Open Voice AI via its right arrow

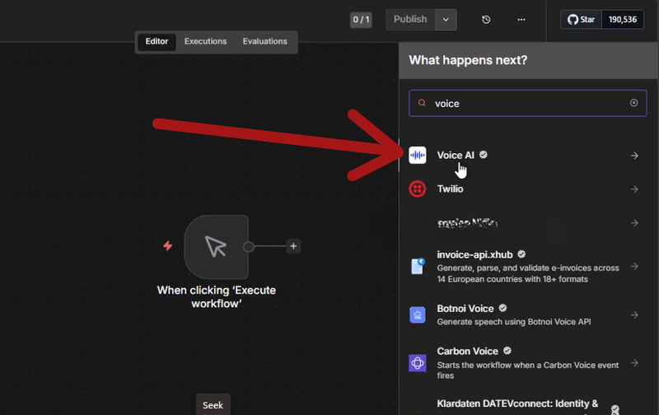634,156
